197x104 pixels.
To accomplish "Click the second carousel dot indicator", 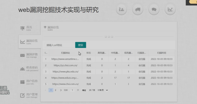I will point(109,37).
